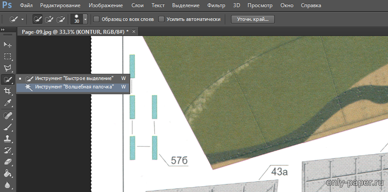The height and width of the screenshot is (192, 388).
Task: Expand the tools panel with double arrows
Action: tap(4, 29)
